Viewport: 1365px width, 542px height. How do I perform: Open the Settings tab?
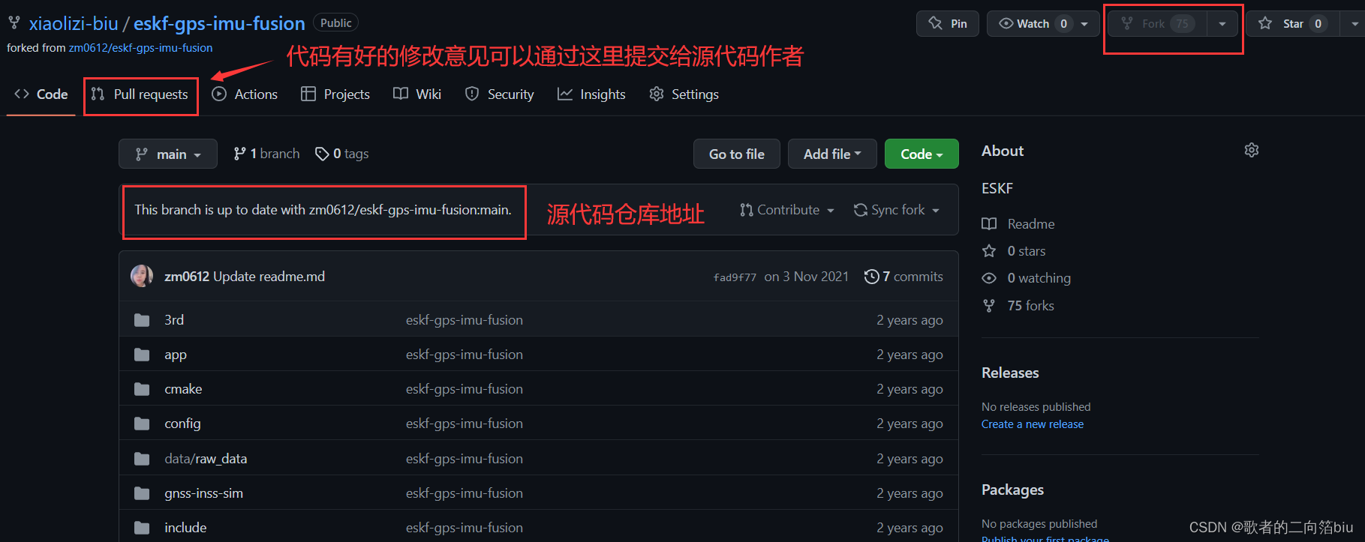click(684, 94)
